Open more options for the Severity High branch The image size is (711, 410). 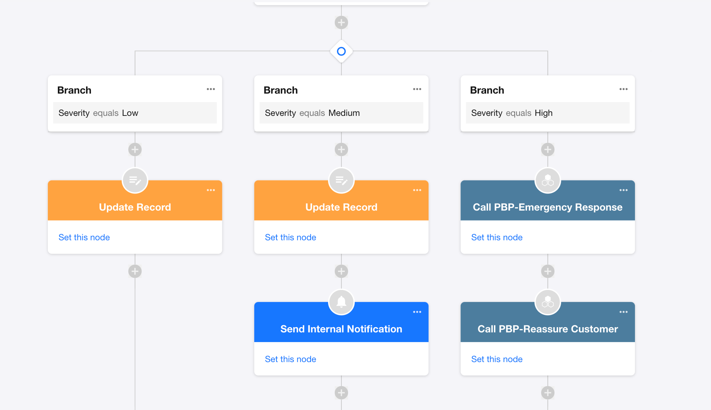[623, 89]
